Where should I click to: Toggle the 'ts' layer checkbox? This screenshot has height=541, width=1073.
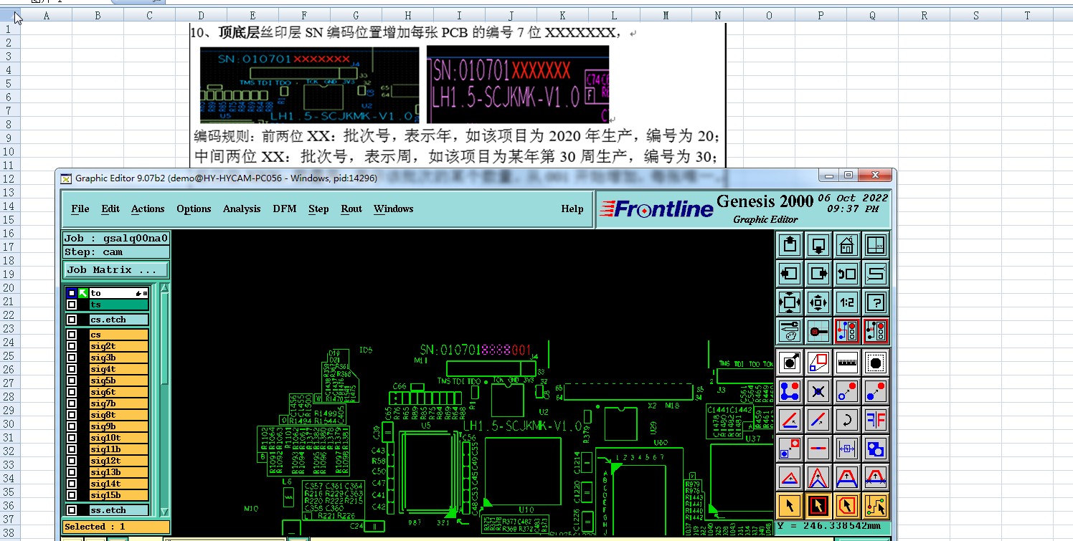pyautogui.click(x=72, y=305)
